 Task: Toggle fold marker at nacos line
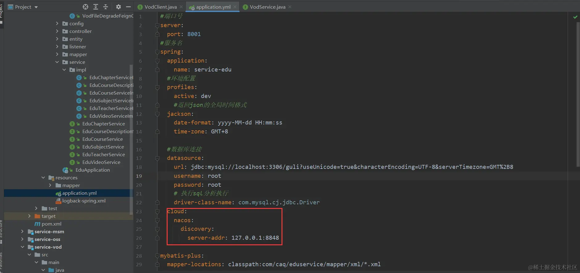click(x=157, y=220)
